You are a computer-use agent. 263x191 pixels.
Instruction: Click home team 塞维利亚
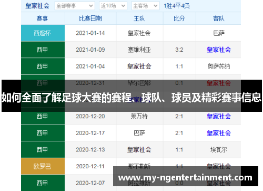pyautogui.click(x=139, y=50)
